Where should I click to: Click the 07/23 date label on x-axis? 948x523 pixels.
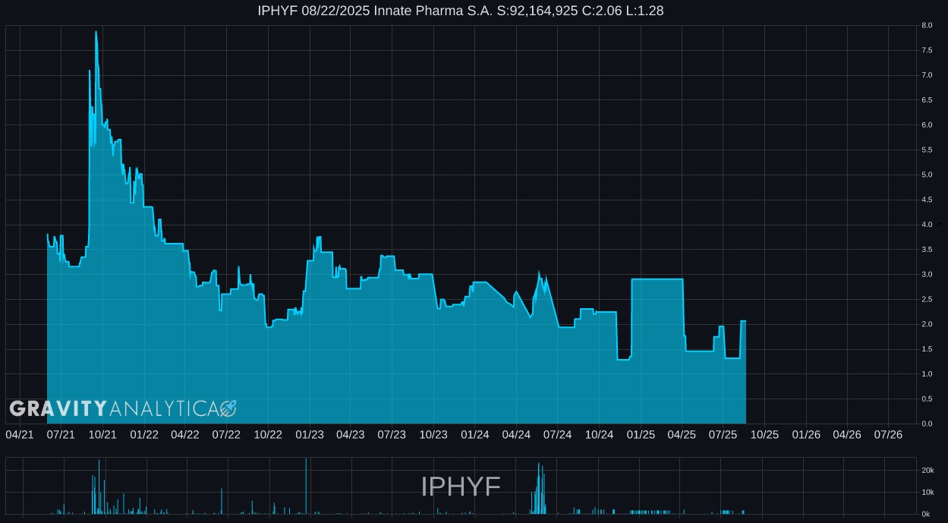pos(392,434)
